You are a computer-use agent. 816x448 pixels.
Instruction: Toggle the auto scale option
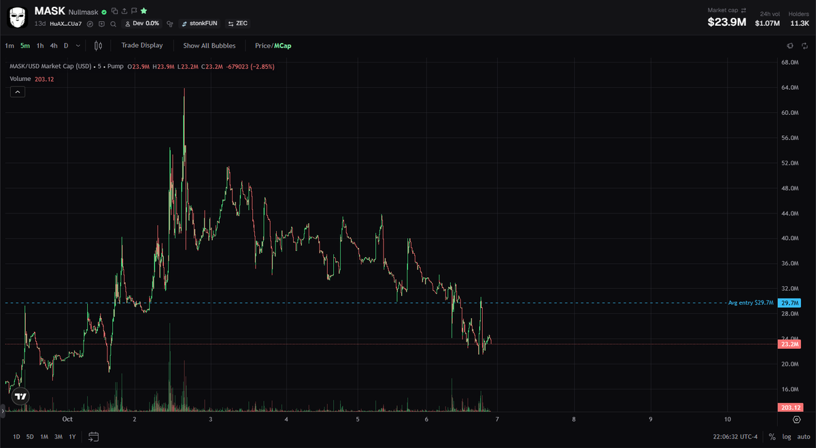tap(802, 436)
